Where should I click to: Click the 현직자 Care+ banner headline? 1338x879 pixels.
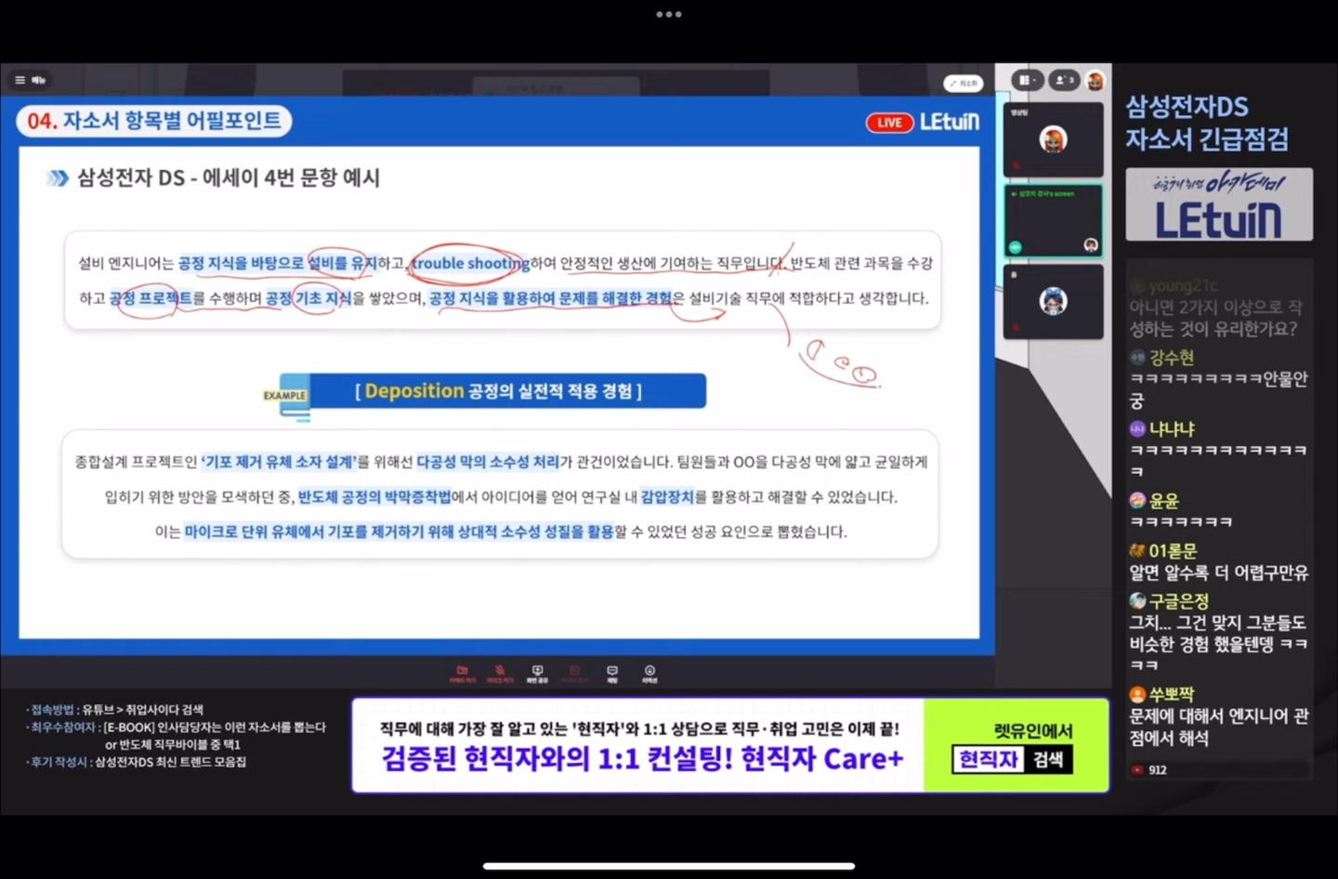[x=643, y=759]
